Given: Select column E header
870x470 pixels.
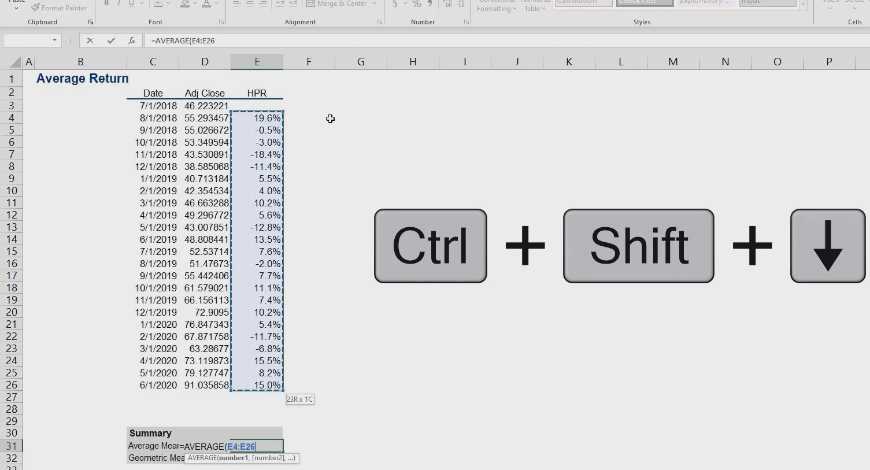Looking at the screenshot, I should coord(257,62).
